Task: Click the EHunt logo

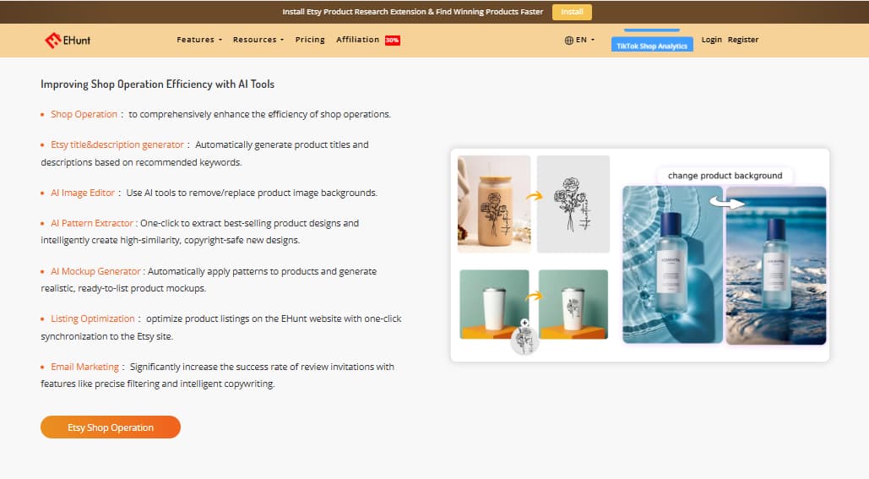Action: [68, 40]
